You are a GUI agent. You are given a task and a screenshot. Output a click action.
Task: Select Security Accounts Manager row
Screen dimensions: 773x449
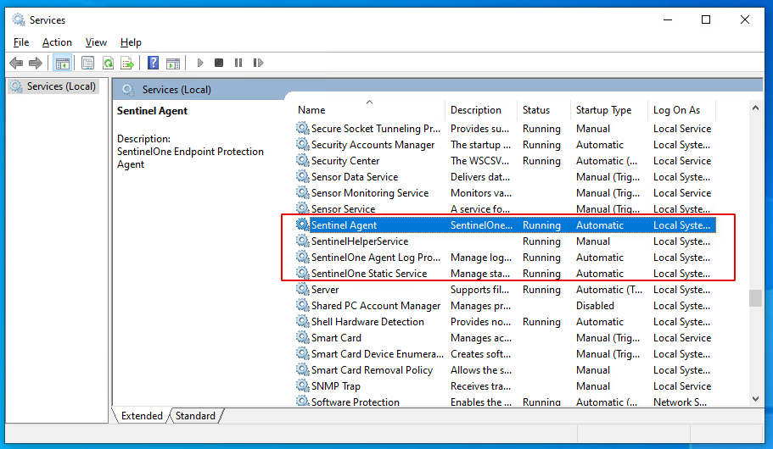coord(506,145)
